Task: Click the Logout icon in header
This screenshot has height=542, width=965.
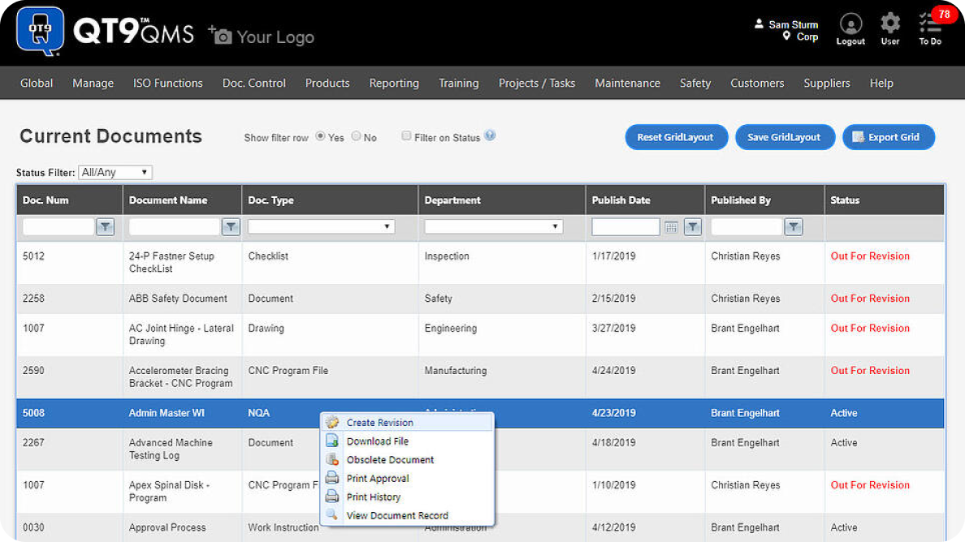Action: point(850,24)
